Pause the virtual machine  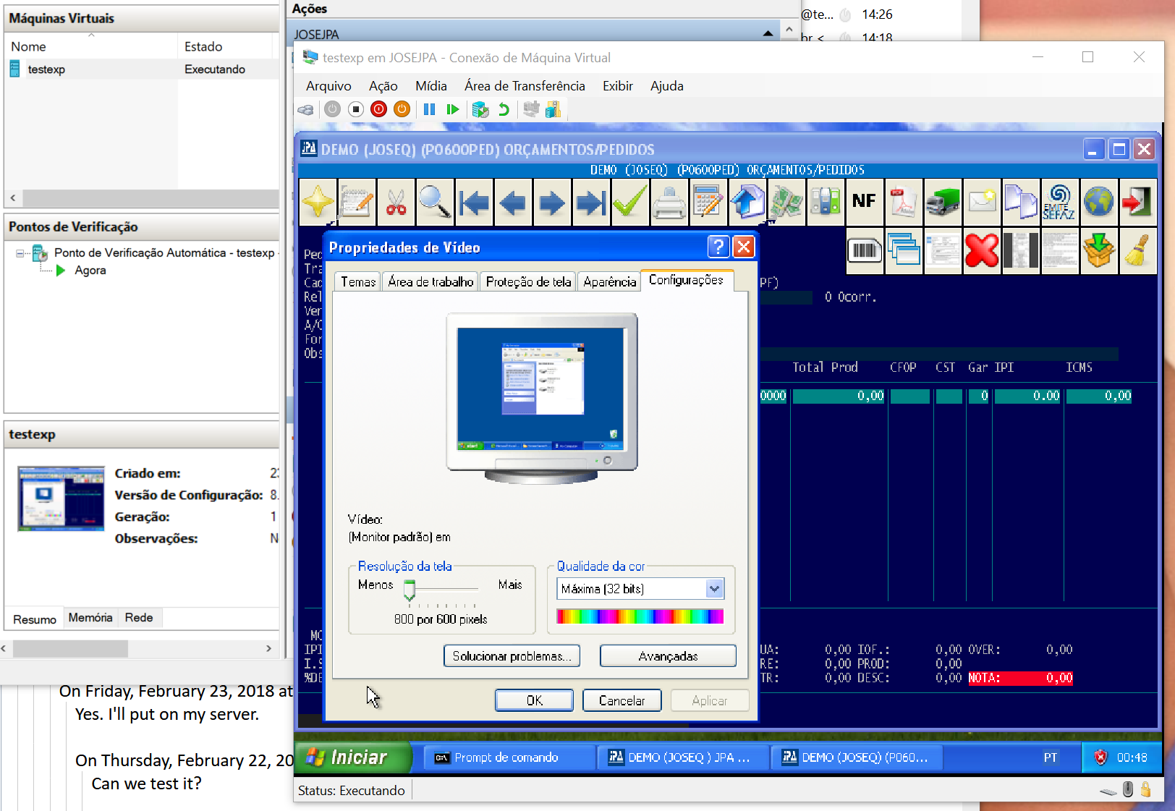click(429, 109)
